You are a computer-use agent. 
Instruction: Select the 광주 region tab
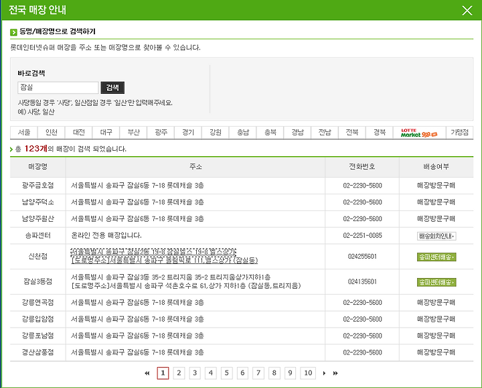[161, 132]
